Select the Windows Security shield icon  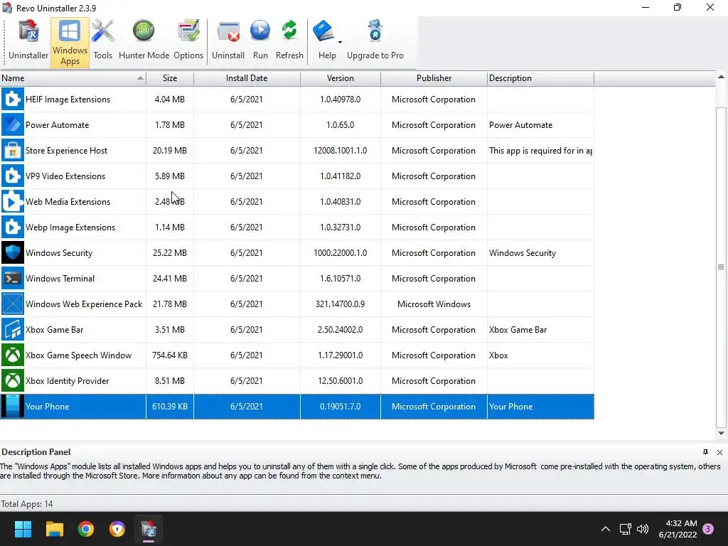point(13,252)
